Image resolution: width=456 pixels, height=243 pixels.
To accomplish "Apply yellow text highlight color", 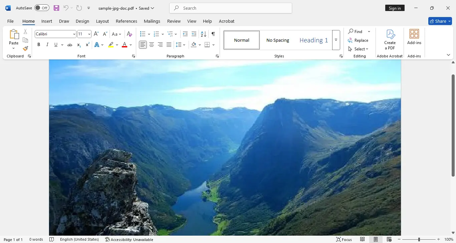I will click(x=111, y=45).
